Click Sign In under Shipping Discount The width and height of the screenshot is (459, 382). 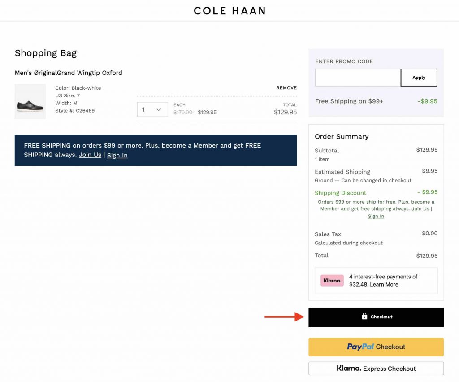[x=376, y=216]
